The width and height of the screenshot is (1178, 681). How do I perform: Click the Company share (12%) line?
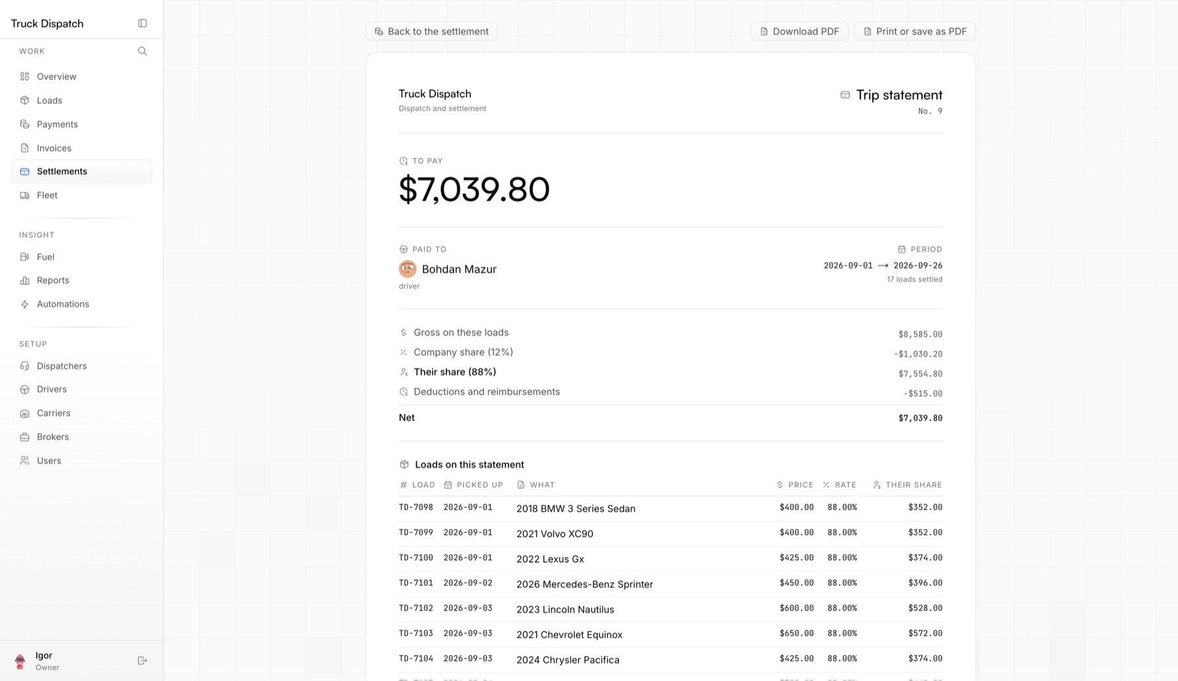(671, 353)
